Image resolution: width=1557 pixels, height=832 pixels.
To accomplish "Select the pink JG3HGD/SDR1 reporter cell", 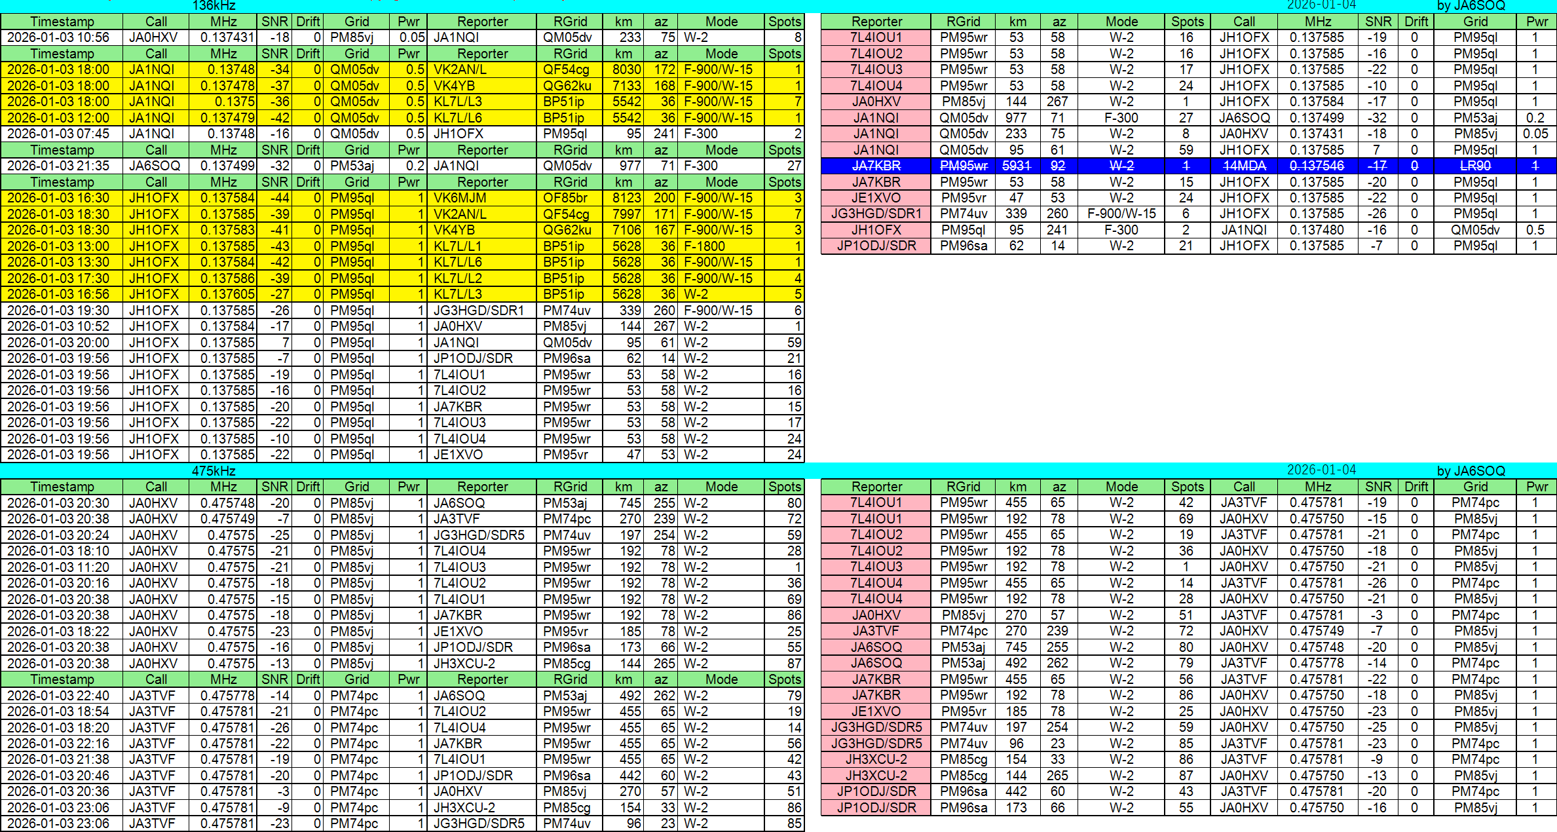I will click(x=876, y=214).
